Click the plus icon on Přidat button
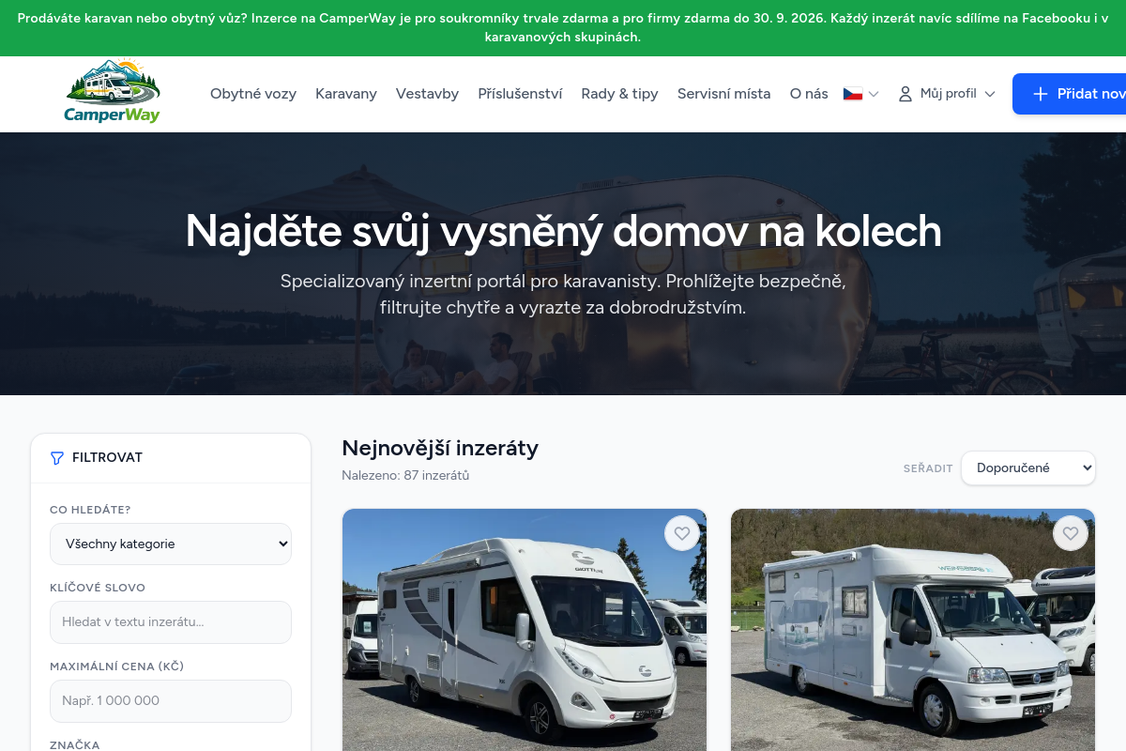Image resolution: width=1126 pixels, height=751 pixels. (x=1040, y=94)
